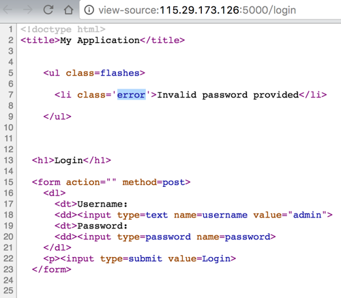This screenshot has width=341, height=298.
Task: Click the closing </title> tag
Action: 162,40
